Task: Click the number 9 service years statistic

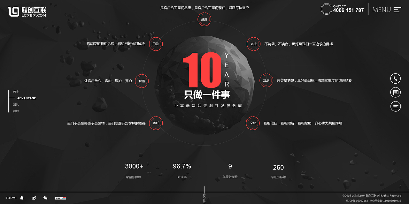Action: pos(230,166)
